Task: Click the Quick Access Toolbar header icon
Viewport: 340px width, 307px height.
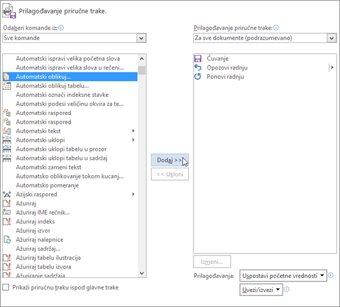Action: (9, 11)
